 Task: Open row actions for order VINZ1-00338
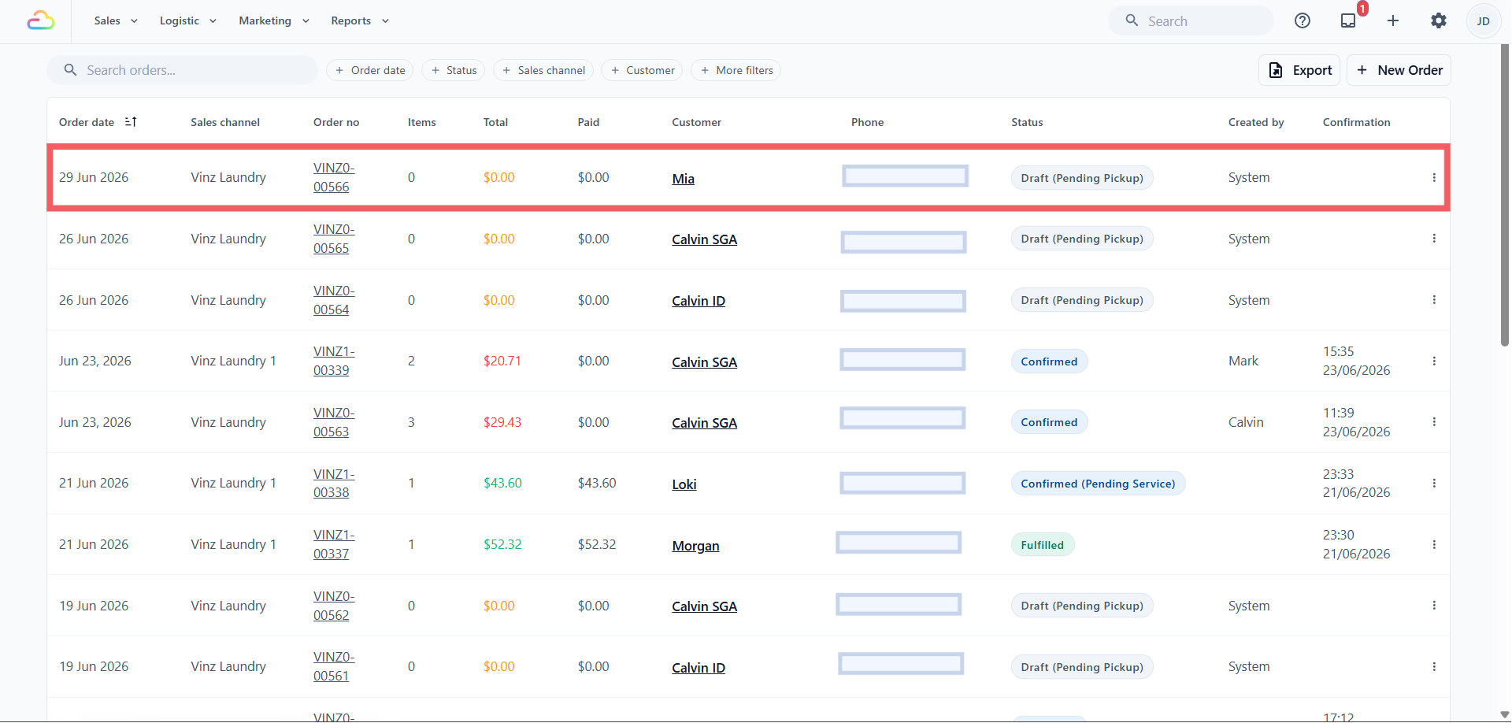click(1434, 483)
